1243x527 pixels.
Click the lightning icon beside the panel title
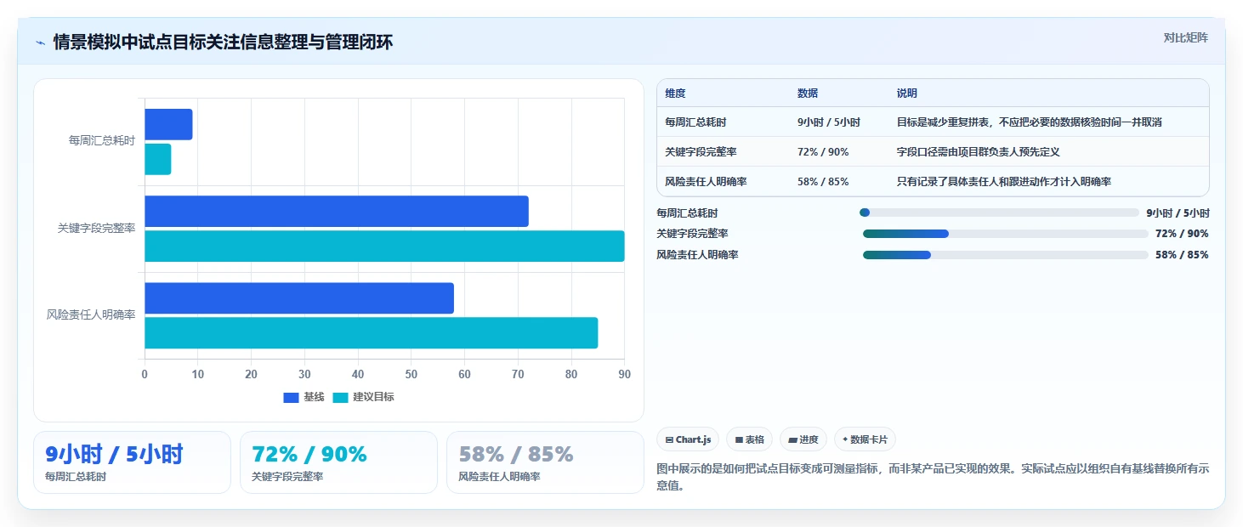41,42
